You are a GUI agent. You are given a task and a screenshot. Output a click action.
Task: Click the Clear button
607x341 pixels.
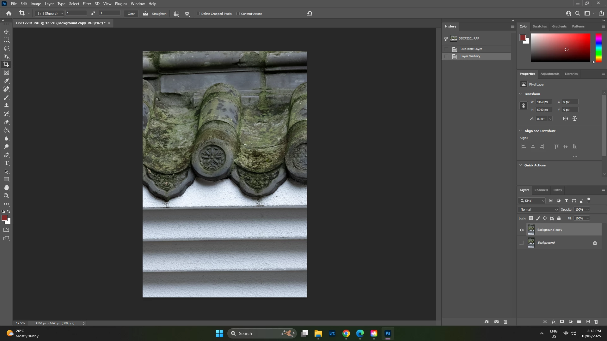coord(131,14)
